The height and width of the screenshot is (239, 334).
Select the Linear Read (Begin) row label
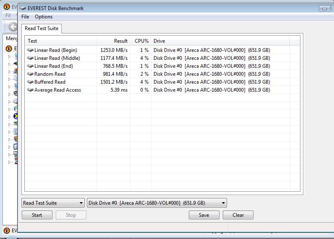[x=55, y=50]
